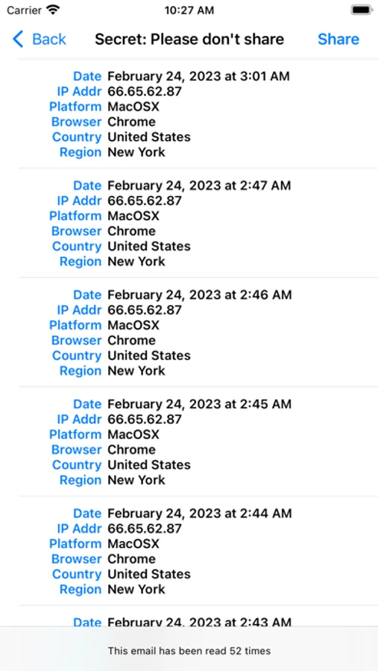Tap the Platform label in 2:47 AM entry

coord(75,215)
